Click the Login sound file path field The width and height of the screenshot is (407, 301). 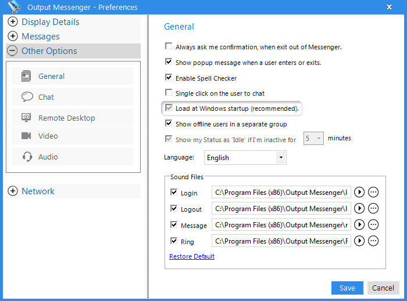281,192
